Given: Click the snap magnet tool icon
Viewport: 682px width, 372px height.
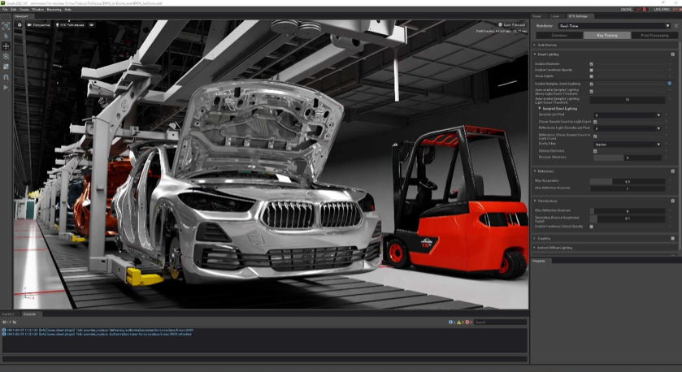Looking at the screenshot, I should point(6,77).
